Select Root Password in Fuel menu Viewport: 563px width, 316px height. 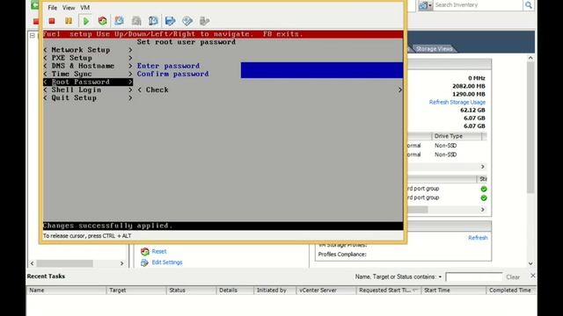(88, 82)
